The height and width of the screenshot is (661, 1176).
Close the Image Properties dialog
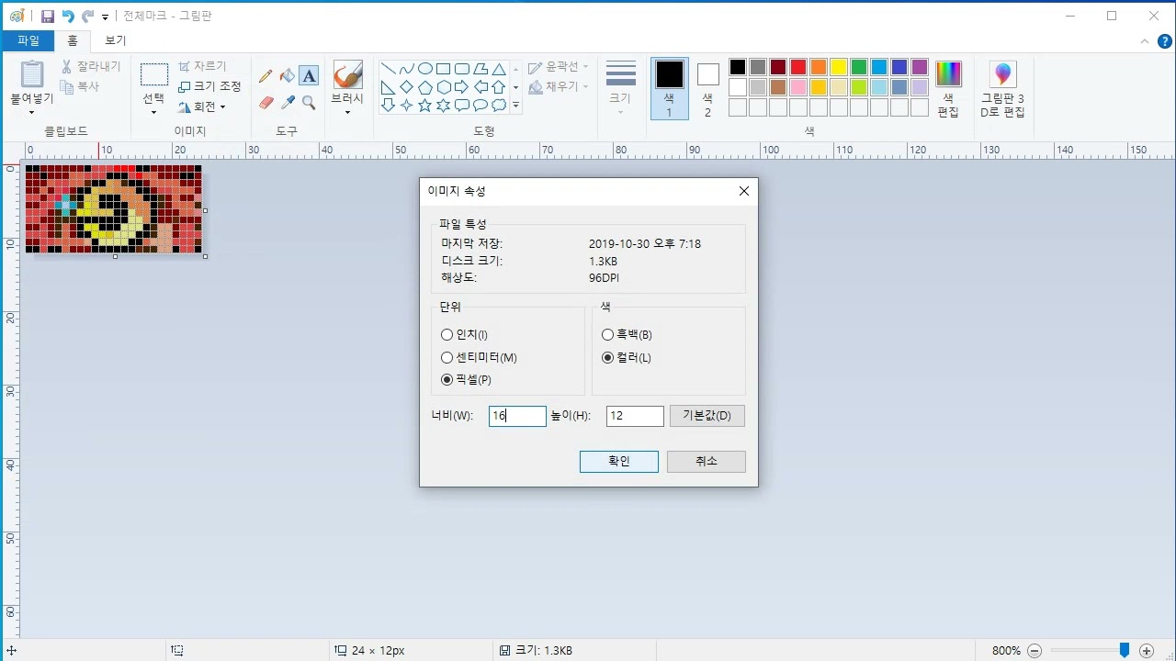click(x=744, y=191)
